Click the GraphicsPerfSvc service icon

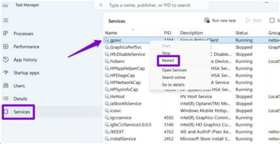click(x=107, y=47)
